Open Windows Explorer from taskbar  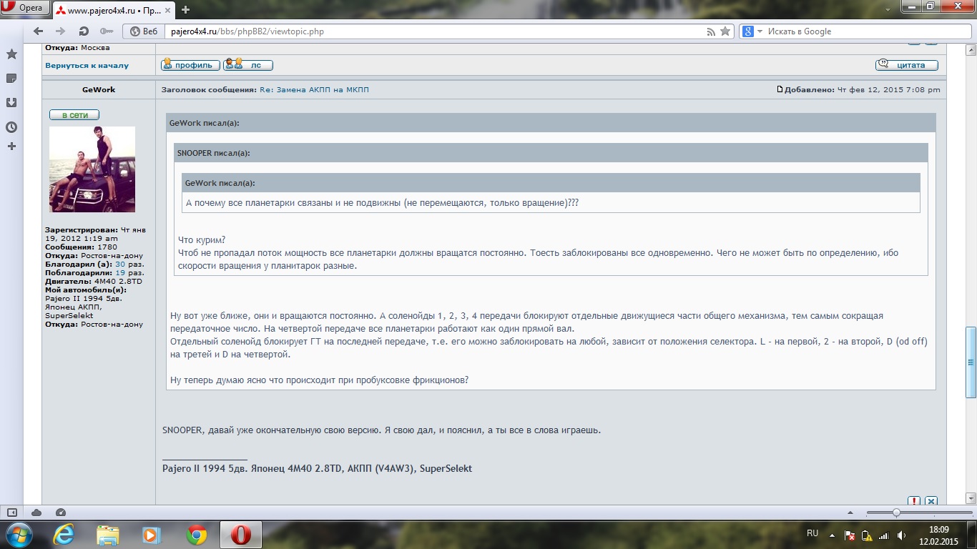click(x=107, y=535)
